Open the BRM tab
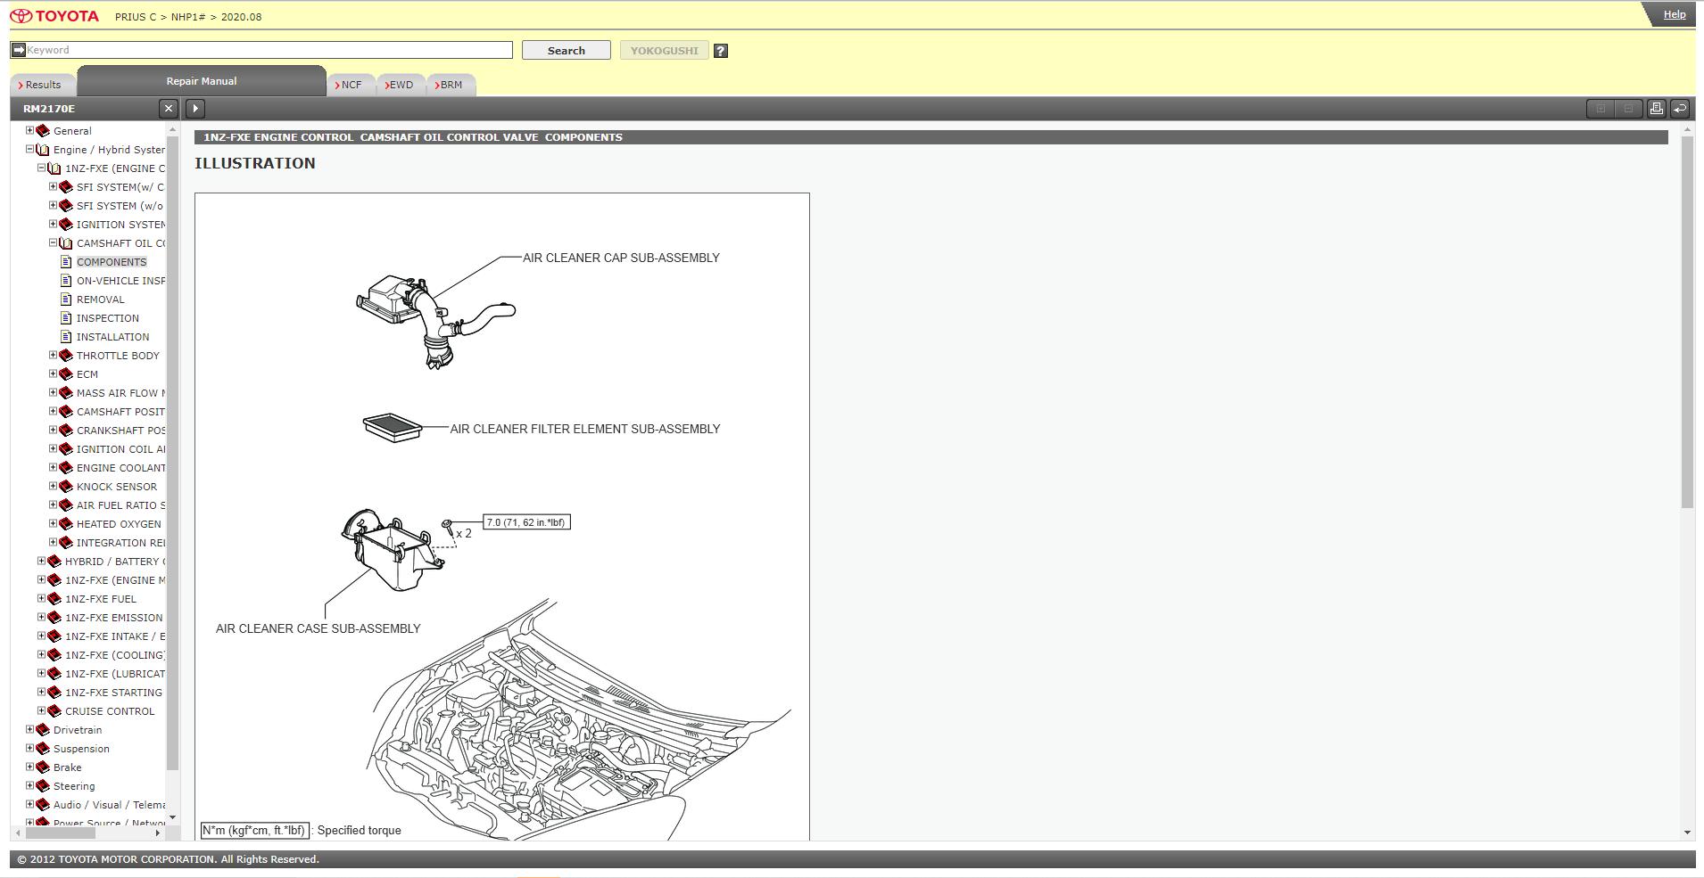This screenshot has width=1704, height=878. pos(451,85)
